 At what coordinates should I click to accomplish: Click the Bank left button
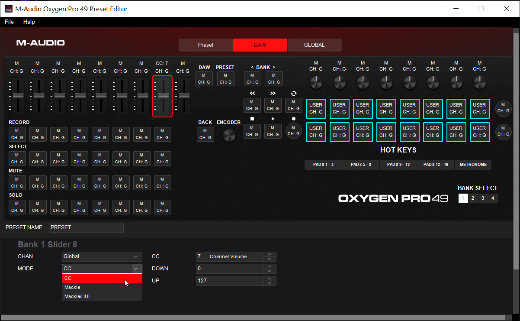[x=253, y=79]
